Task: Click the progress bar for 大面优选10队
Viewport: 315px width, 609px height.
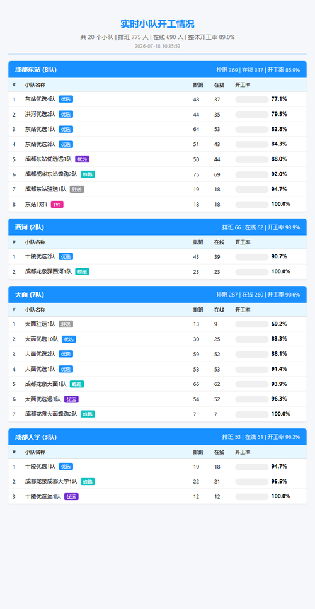Action: tap(252, 339)
